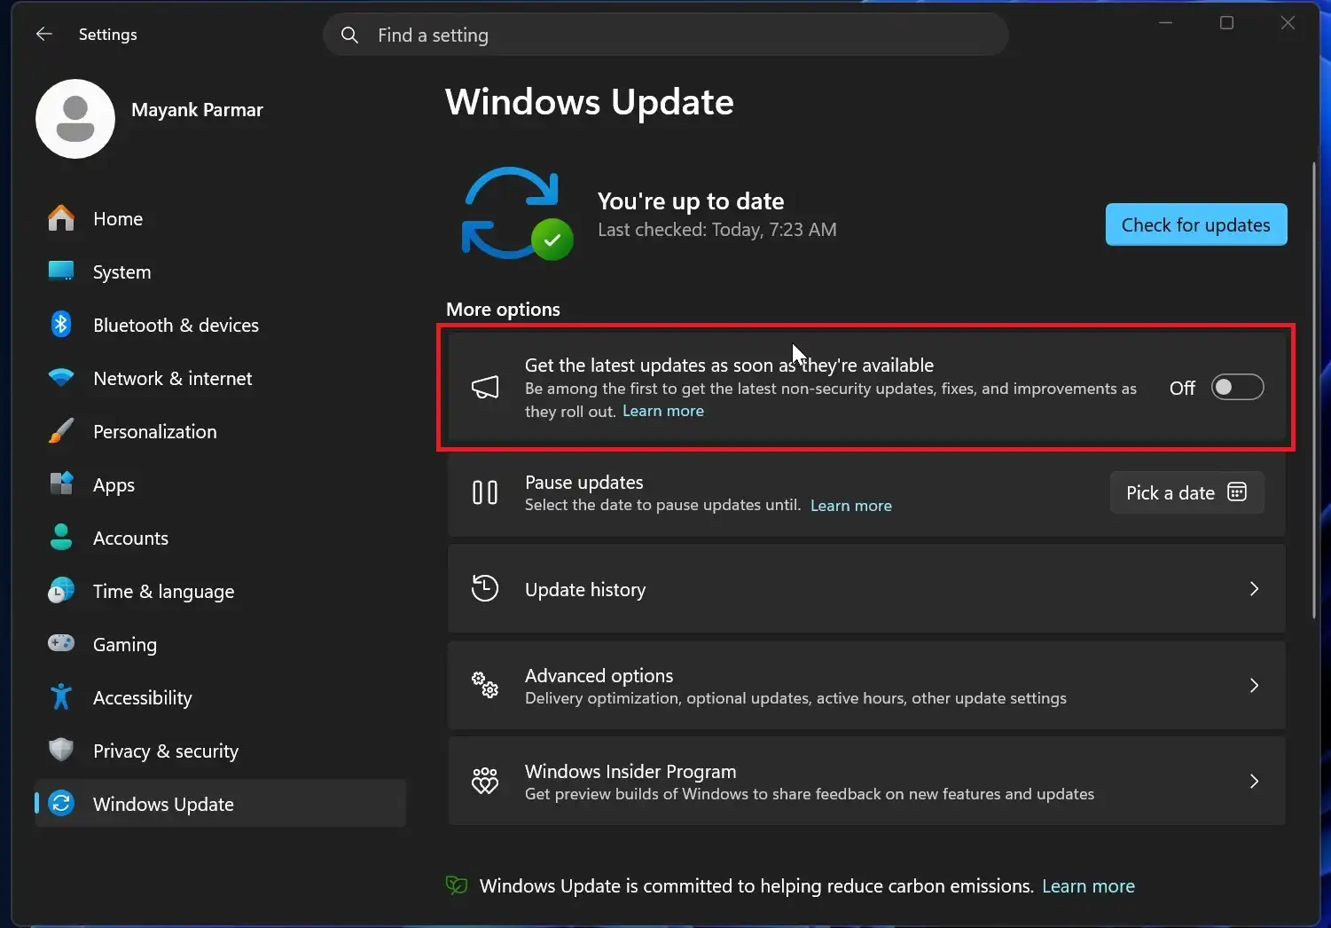Open the Pick a date dropdown
Viewport: 1331px width, 928px height.
tap(1186, 492)
